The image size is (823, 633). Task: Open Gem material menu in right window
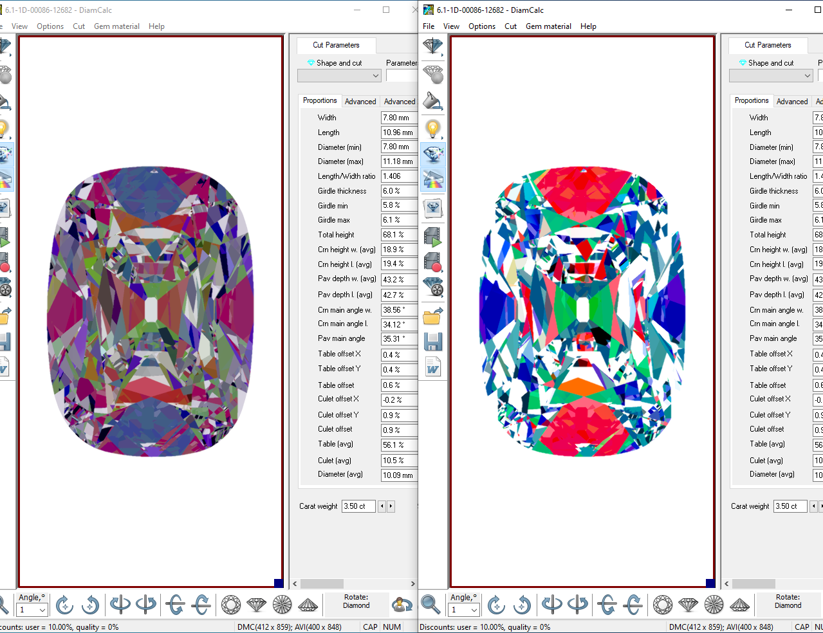click(x=548, y=26)
